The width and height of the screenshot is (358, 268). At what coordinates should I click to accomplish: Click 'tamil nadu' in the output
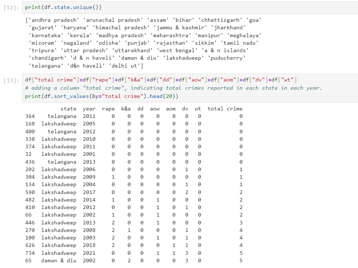(240, 43)
